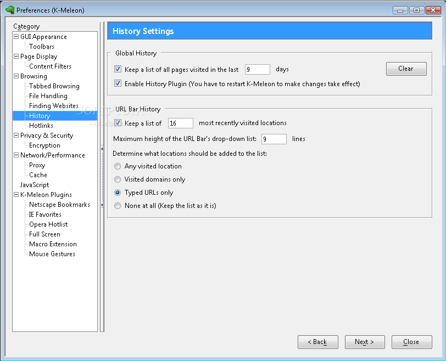The image size is (446, 361).
Task: Select Macro Extension in the tree
Action: coord(53,244)
